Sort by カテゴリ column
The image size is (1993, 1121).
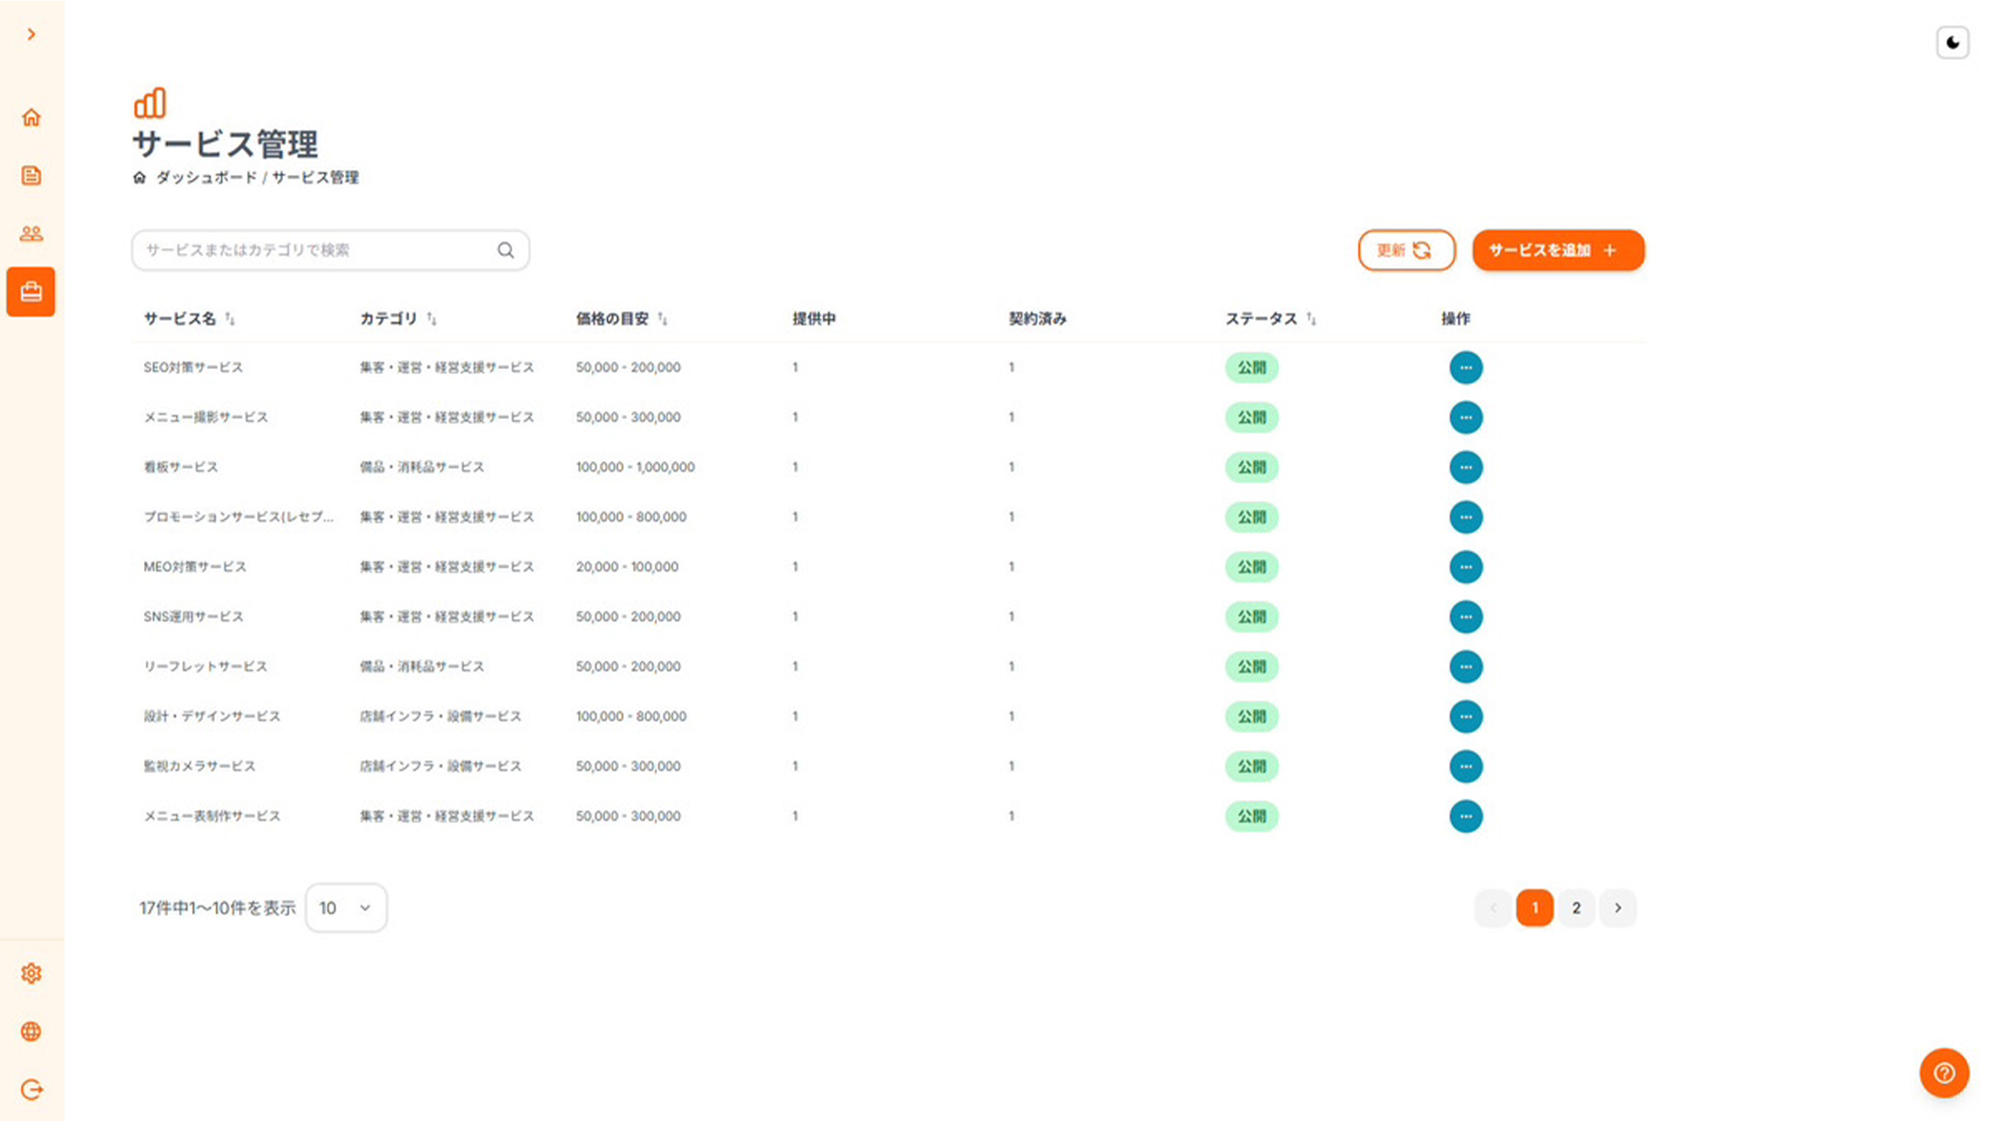pyautogui.click(x=431, y=318)
